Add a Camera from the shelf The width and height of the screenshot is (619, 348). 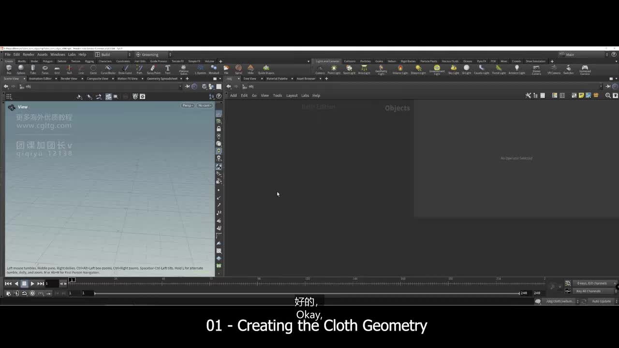click(x=320, y=70)
